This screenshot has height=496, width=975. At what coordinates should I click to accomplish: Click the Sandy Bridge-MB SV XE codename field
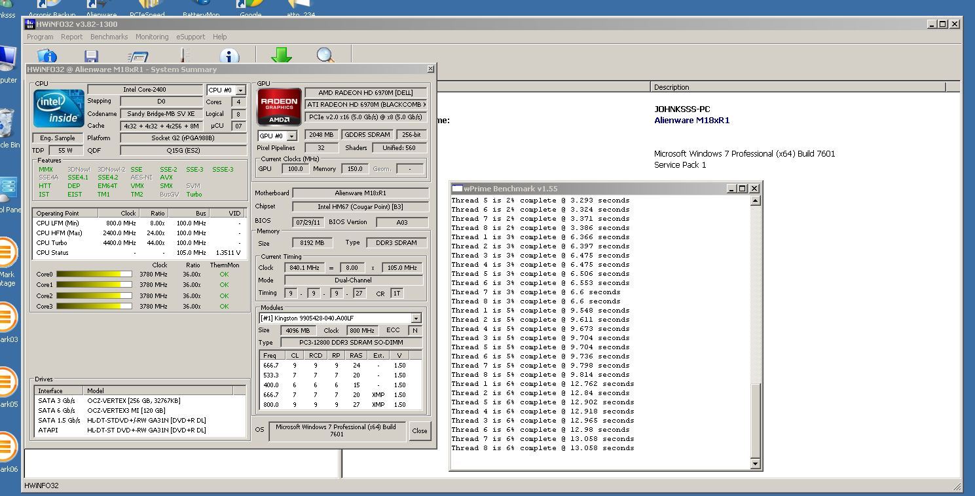(161, 114)
